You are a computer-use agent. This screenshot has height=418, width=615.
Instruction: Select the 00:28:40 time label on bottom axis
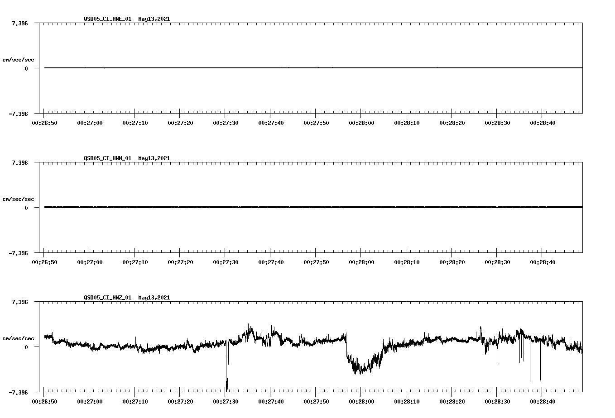click(x=542, y=401)
